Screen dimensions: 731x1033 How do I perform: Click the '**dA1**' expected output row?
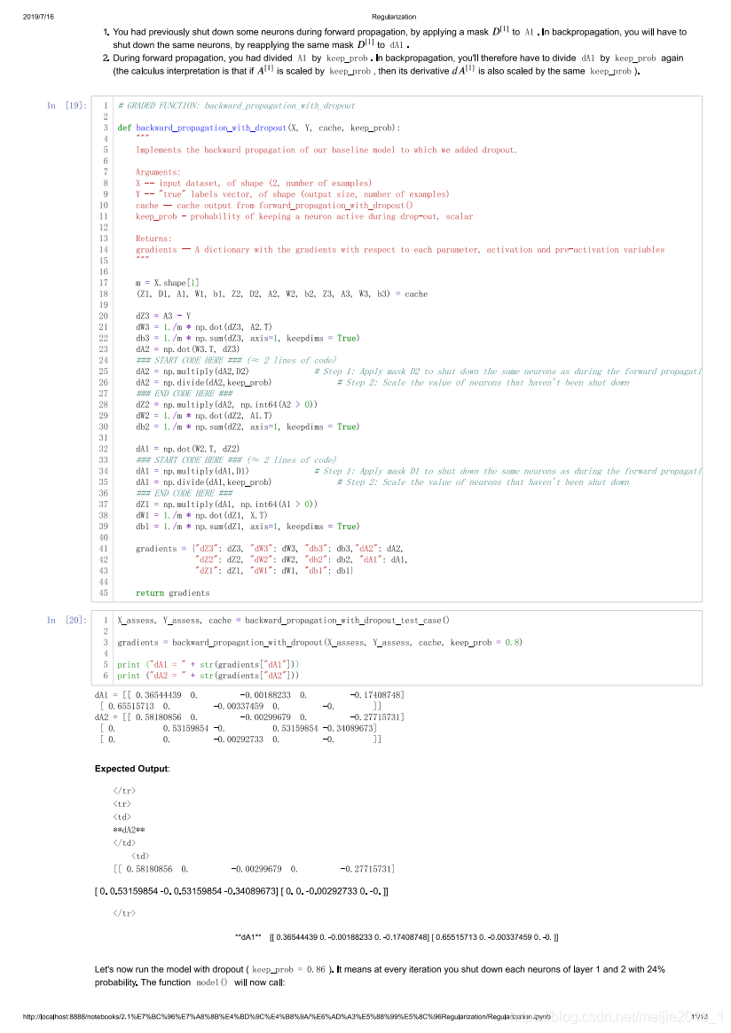tap(397, 937)
